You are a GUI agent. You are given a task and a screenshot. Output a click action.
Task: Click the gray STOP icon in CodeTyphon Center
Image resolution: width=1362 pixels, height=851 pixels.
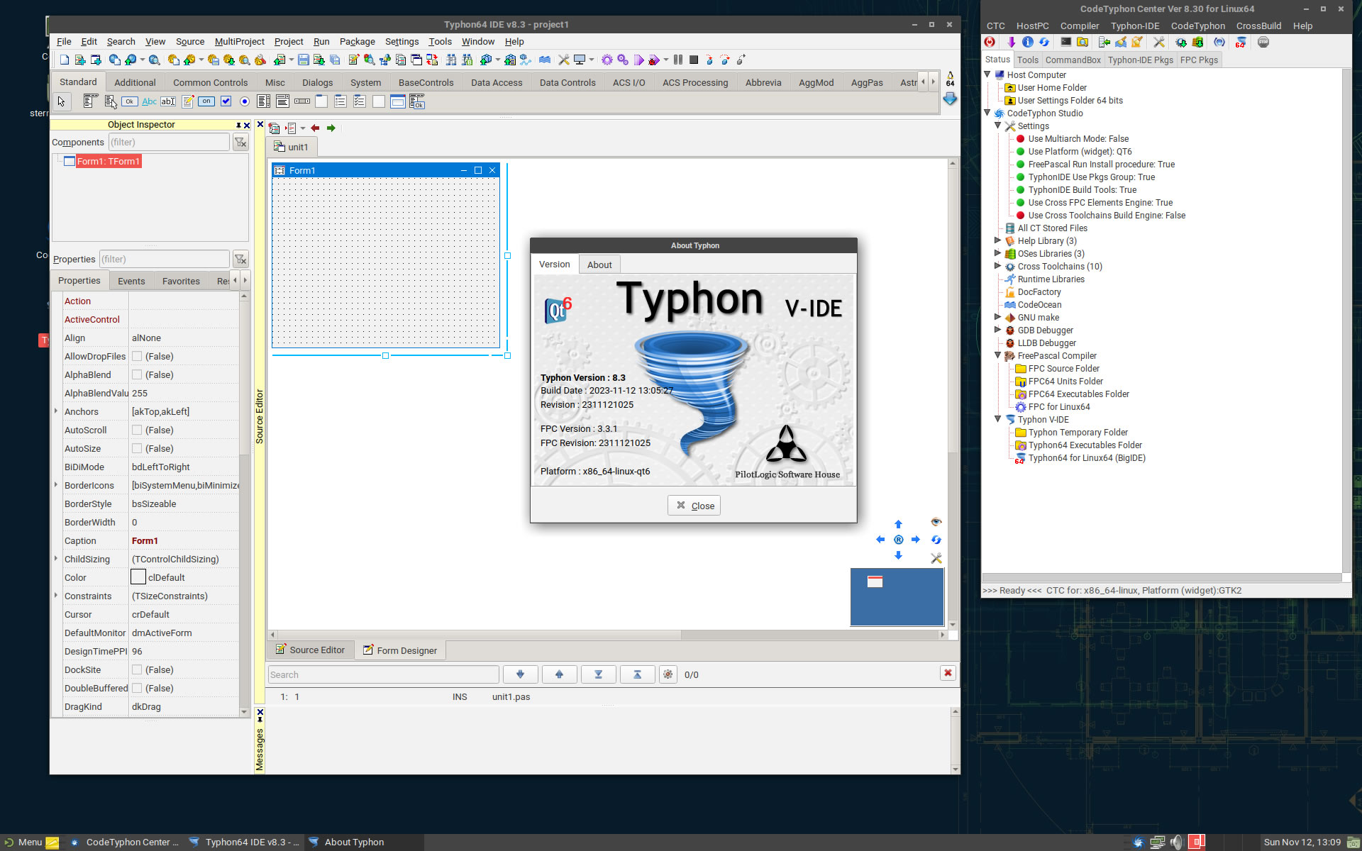coord(1263,43)
